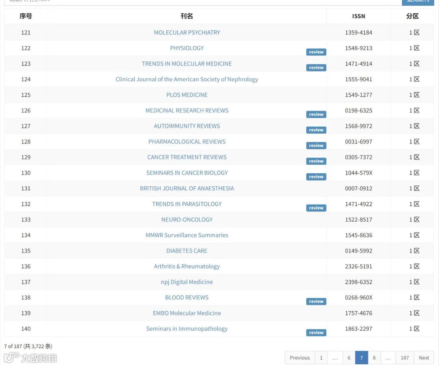
Task: Open DIABETES CARE journal link
Action: 187,251
